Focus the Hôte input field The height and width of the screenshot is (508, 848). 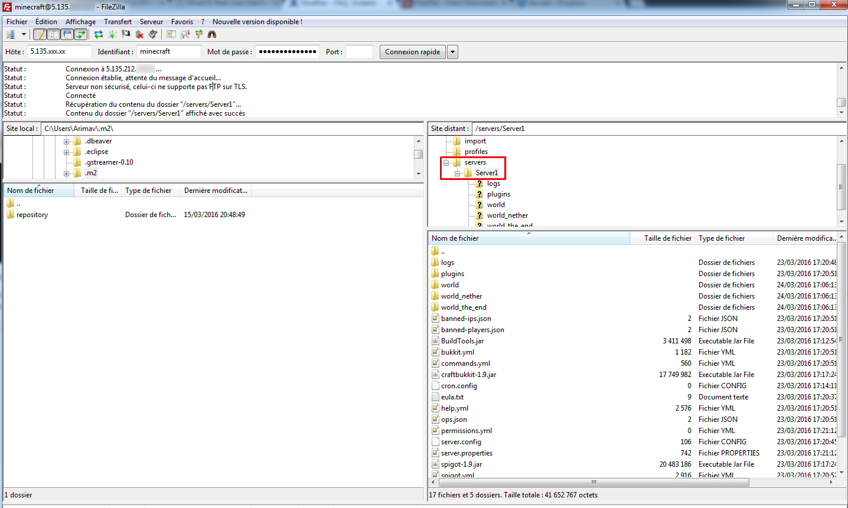pos(60,51)
